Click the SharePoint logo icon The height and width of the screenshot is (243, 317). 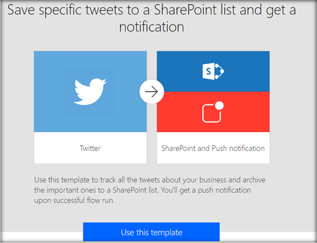pos(213,72)
